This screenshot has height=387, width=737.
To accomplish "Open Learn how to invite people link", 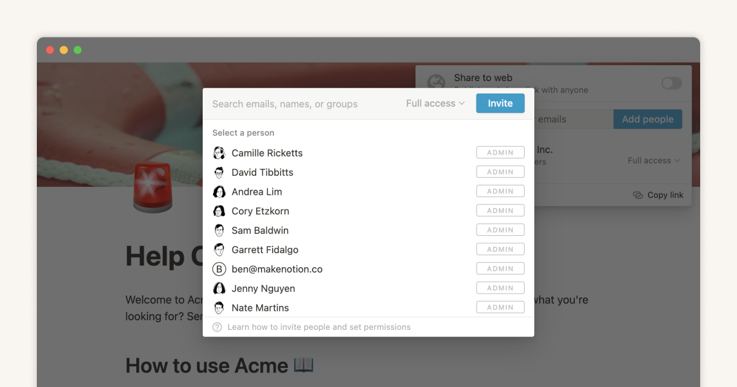I will click(x=319, y=327).
